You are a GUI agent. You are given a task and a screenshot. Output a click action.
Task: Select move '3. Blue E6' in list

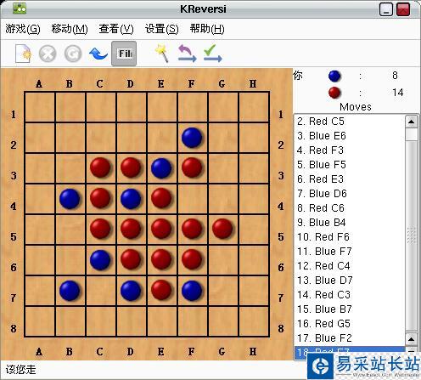coord(350,136)
